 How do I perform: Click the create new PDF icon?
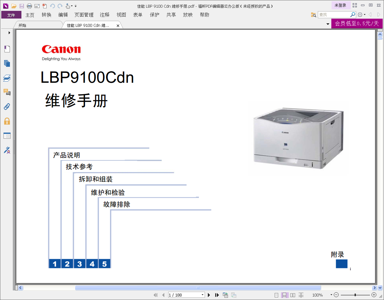tap(44, 6)
